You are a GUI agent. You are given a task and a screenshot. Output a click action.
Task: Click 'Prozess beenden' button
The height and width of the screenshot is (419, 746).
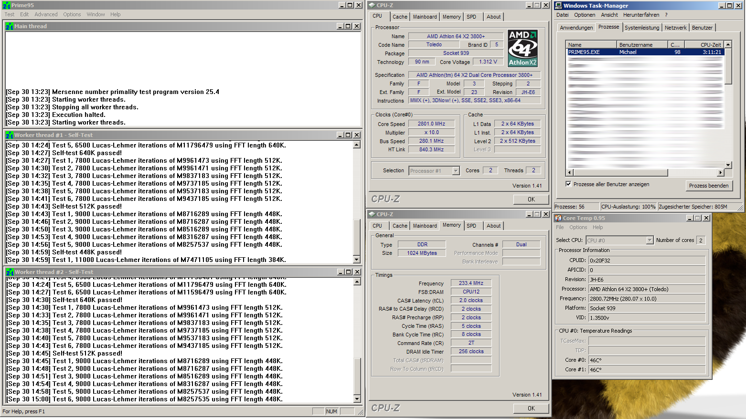tap(709, 186)
